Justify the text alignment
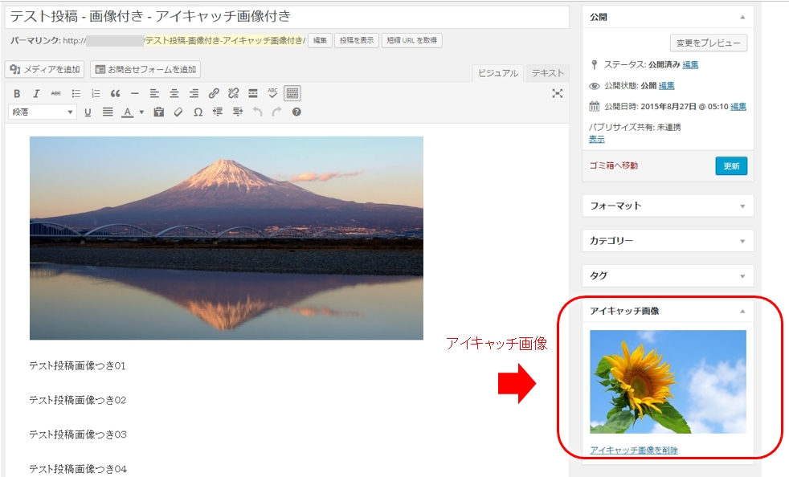The image size is (789, 477). 108,112
